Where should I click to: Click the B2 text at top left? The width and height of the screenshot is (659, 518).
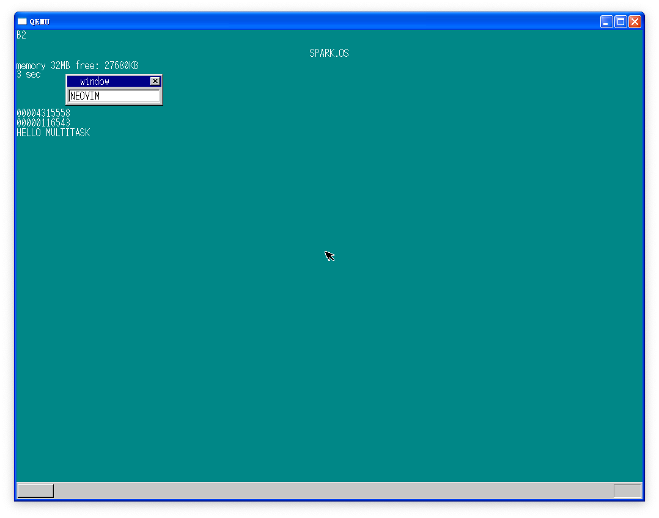click(21, 35)
